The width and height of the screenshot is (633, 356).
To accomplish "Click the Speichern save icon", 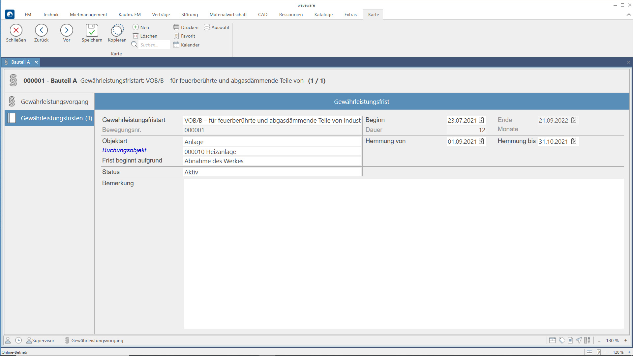I will (x=92, y=30).
